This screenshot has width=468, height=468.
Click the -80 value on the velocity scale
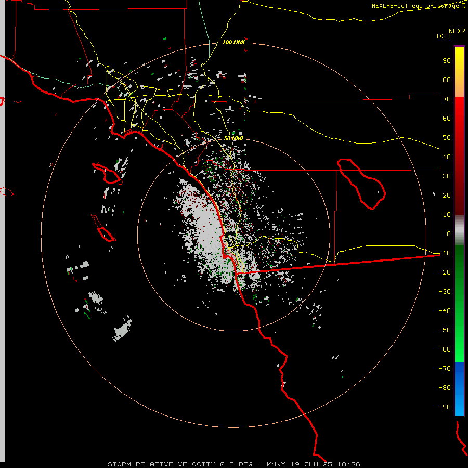tap(445, 388)
